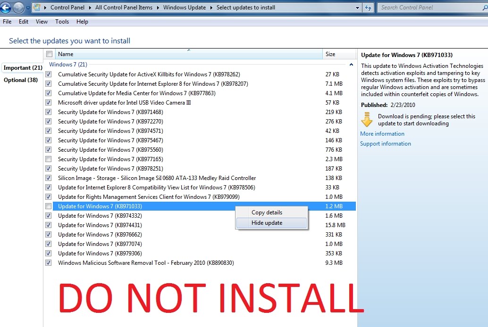The height and width of the screenshot is (327, 488).
Task: Open the Tools menu
Action: click(62, 22)
